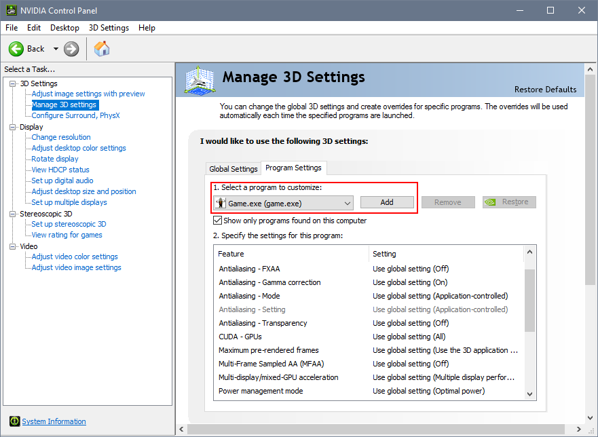This screenshot has height=437, width=598.
Task: Collapse the Stereoscopic 3D tree node
Action: click(x=13, y=214)
